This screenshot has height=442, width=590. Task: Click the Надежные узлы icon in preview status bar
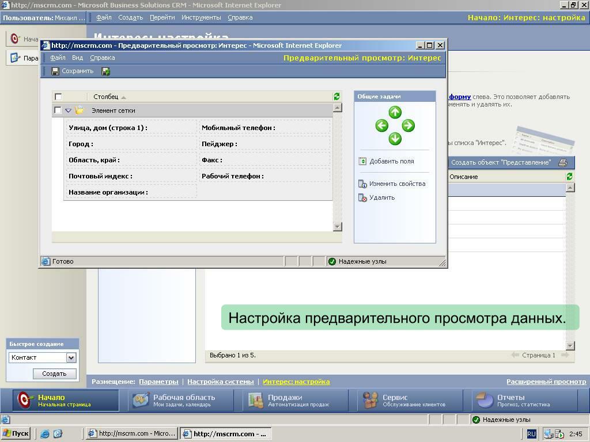click(x=332, y=261)
